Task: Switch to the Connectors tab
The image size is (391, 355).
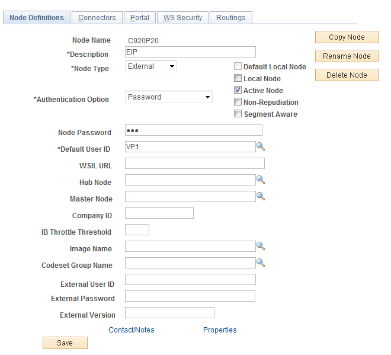Action: (x=97, y=17)
